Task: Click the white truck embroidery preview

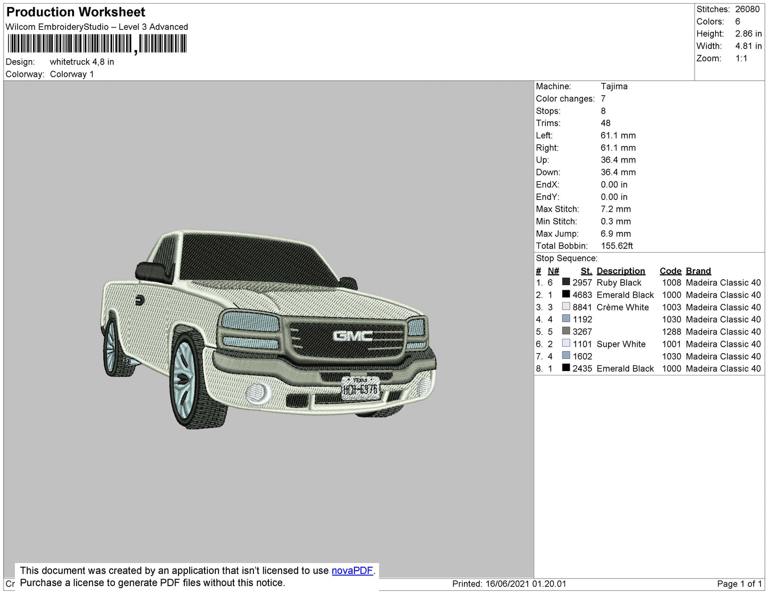Action: [x=269, y=330]
